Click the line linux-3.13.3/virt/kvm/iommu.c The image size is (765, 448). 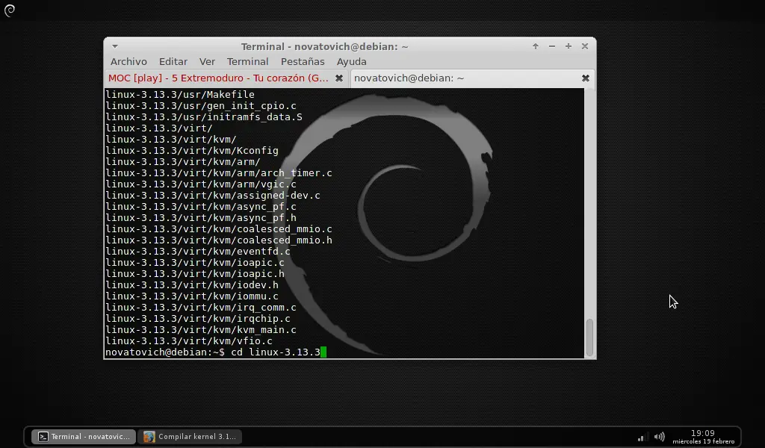point(192,296)
